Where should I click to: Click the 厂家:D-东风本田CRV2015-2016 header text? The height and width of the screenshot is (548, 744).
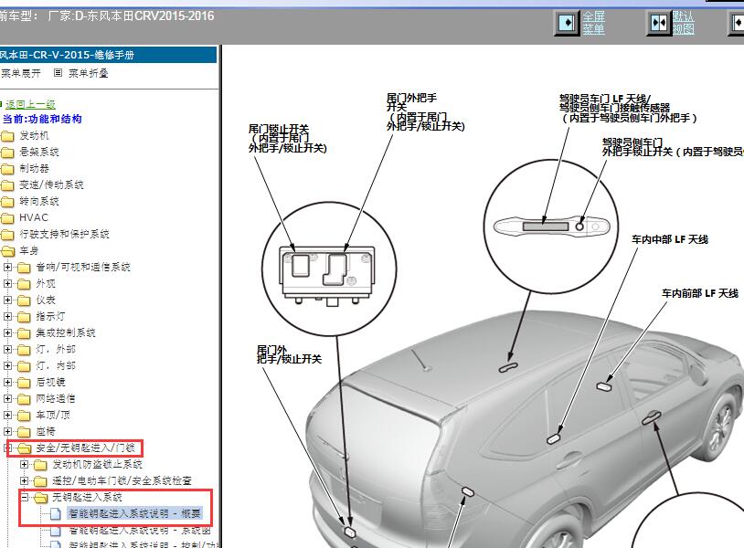pyautogui.click(x=131, y=16)
